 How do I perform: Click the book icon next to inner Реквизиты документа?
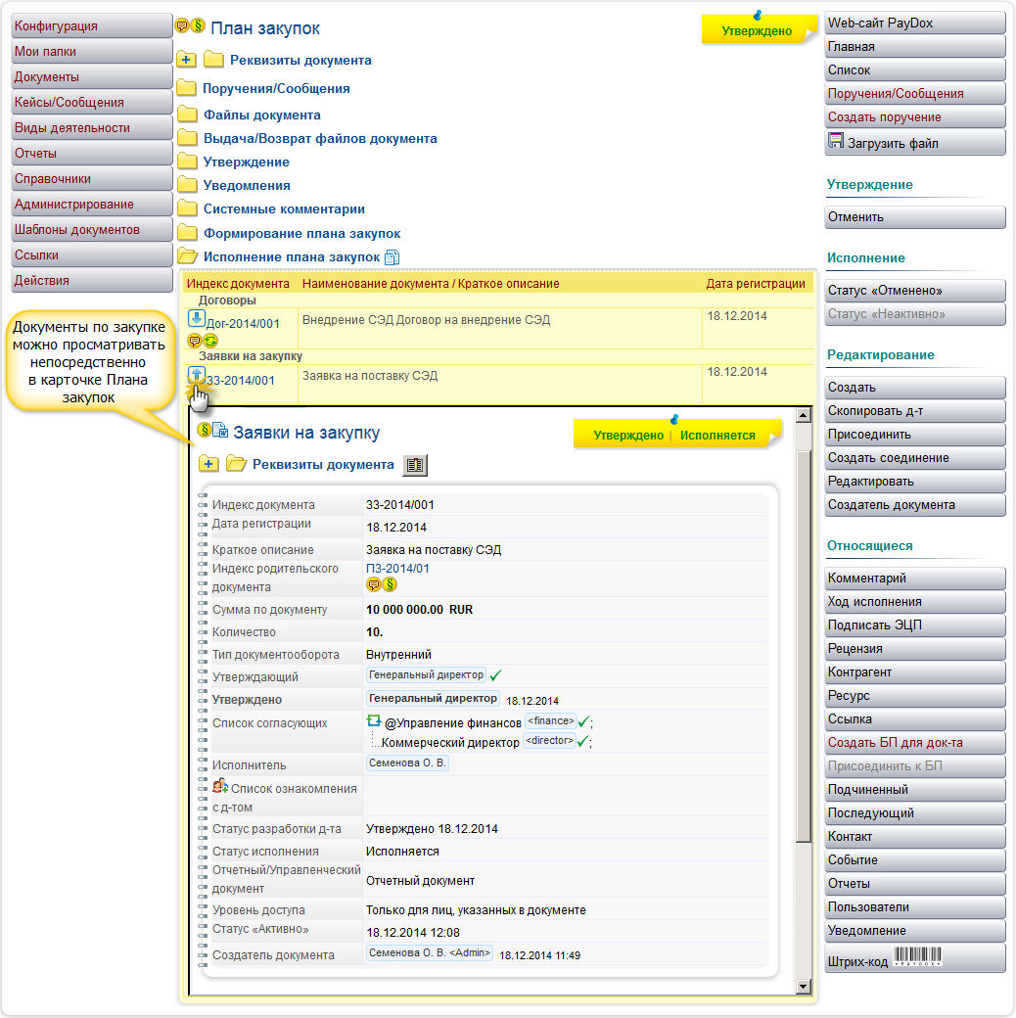tap(415, 466)
